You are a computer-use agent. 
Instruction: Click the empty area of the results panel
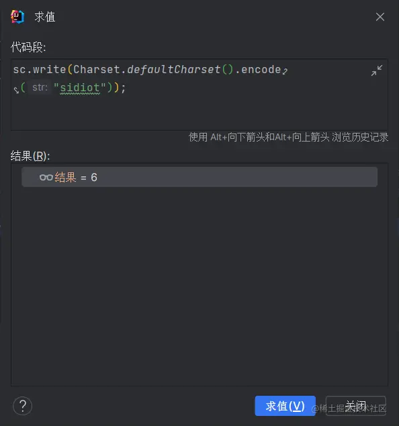pos(199,285)
